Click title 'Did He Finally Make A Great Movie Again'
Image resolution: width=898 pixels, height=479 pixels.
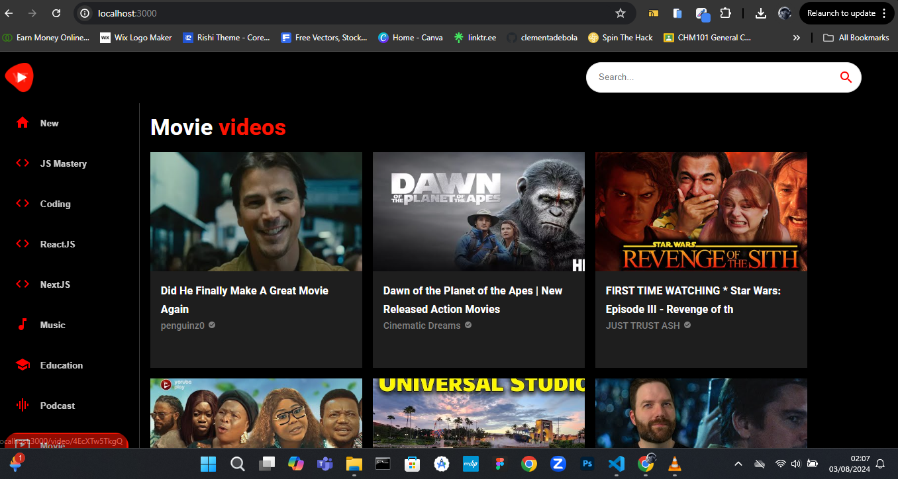pyautogui.click(x=244, y=300)
